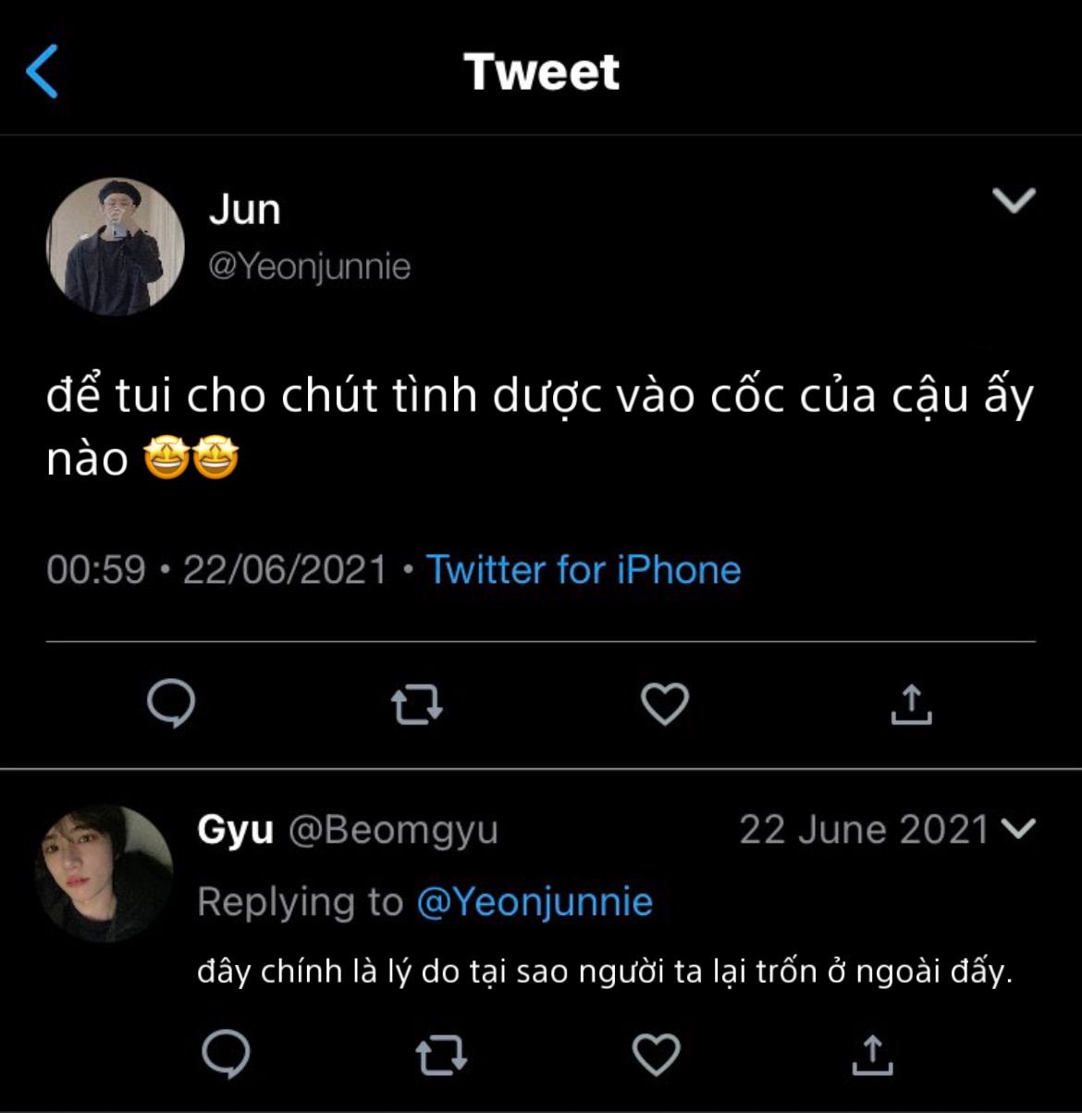Tap the @Yeonjunnie handle under Jun

(x=309, y=266)
